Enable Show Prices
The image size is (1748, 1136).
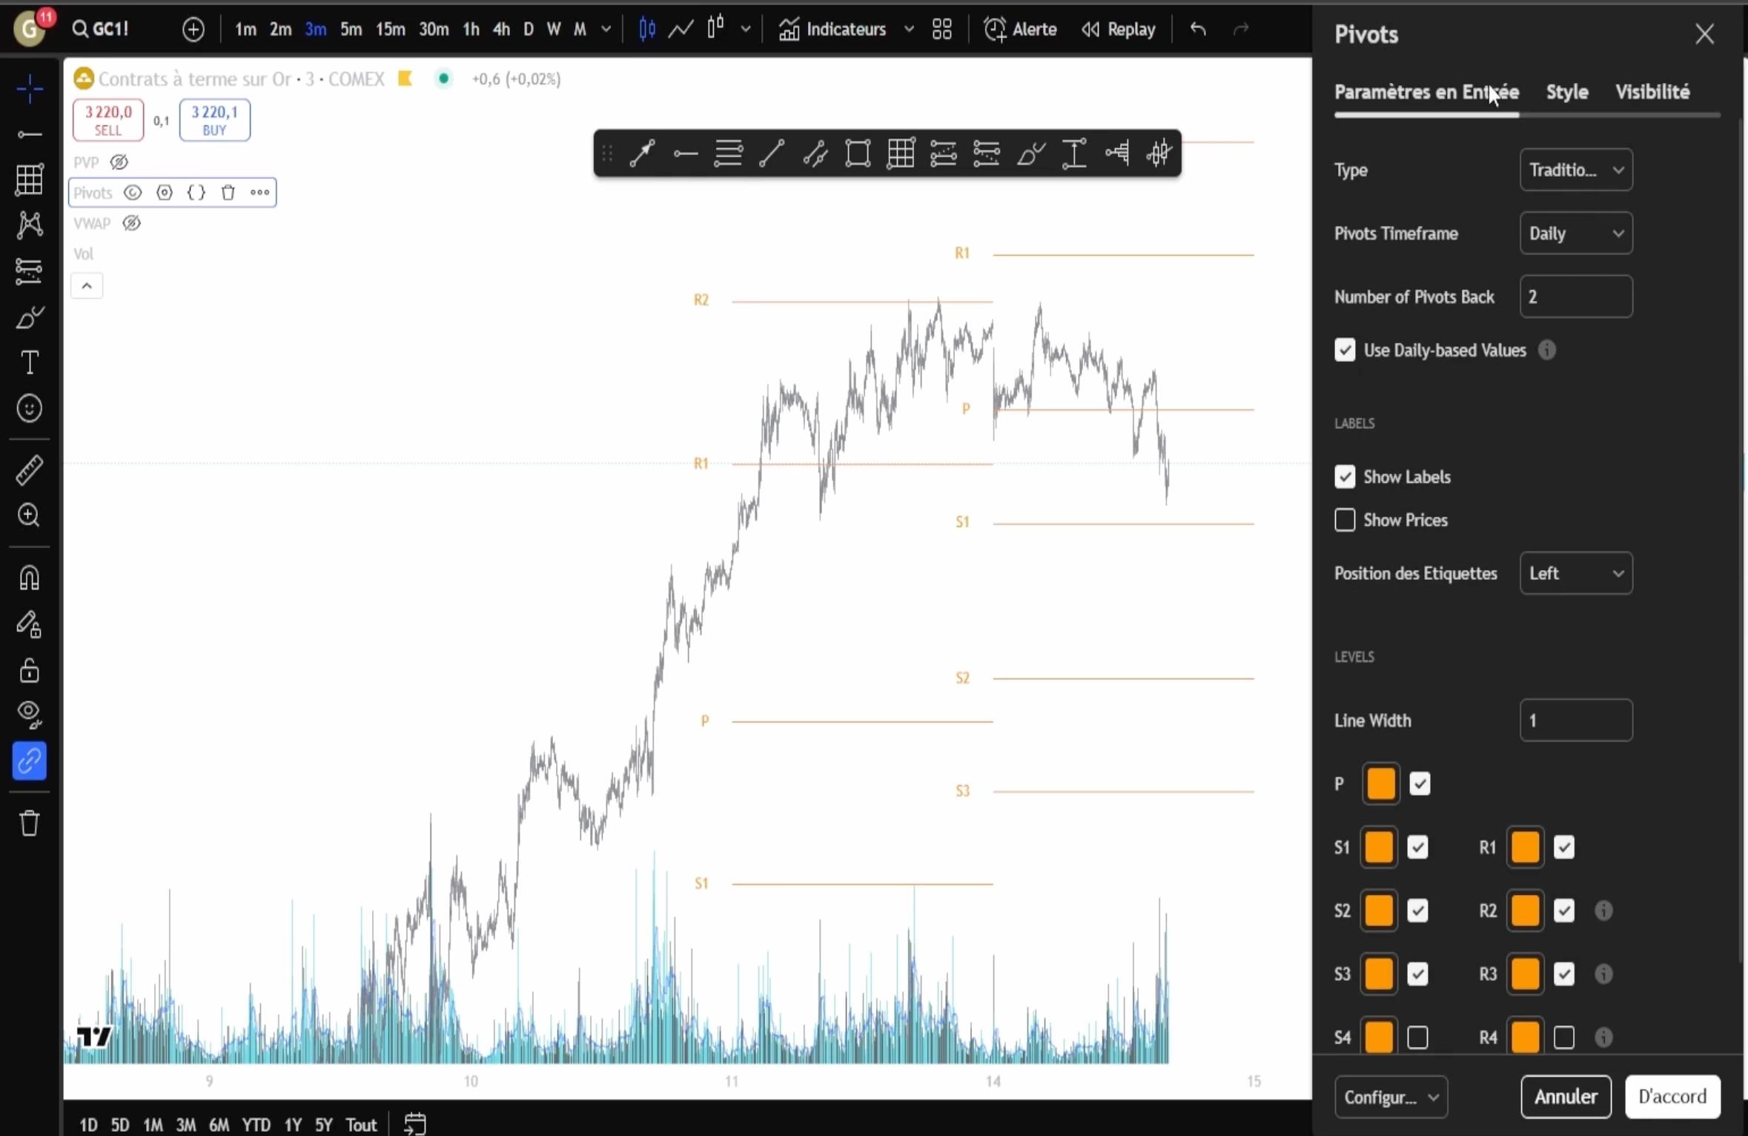pos(1343,520)
